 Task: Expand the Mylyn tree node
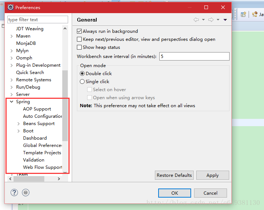pos(11,51)
